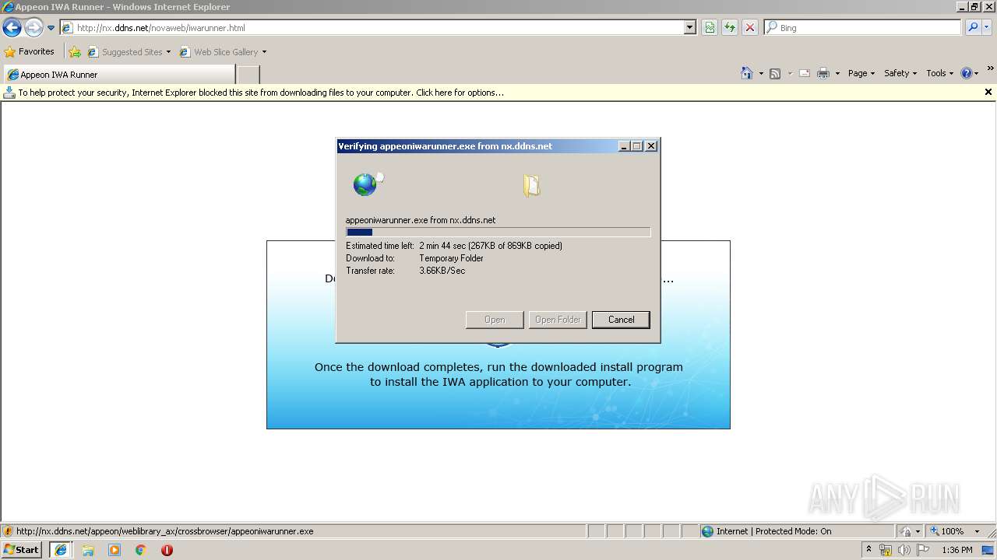Show hidden system tray icons
Screen dimensions: 997x560
869,550
